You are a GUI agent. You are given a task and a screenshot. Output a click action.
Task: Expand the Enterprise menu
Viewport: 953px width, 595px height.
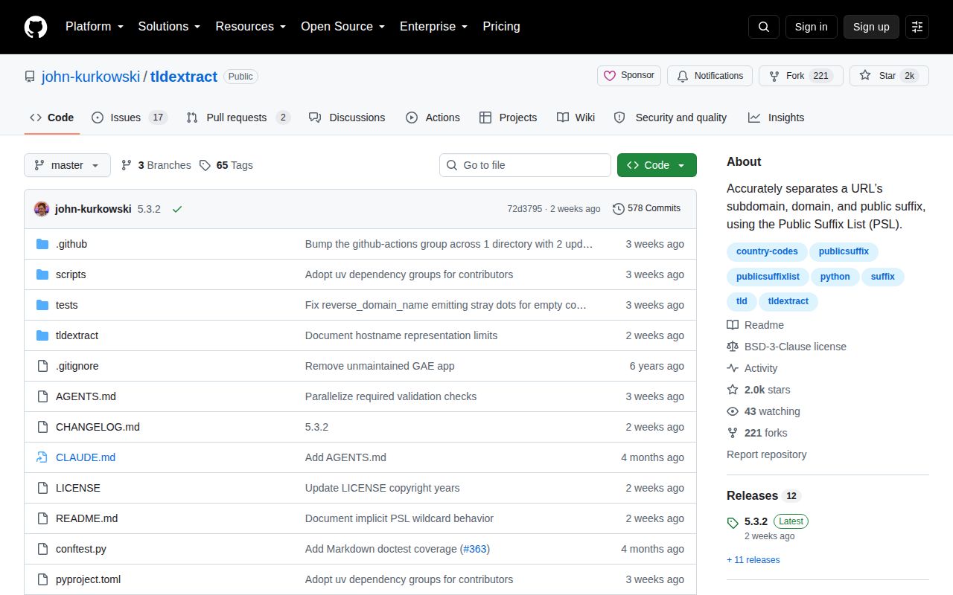point(433,27)
